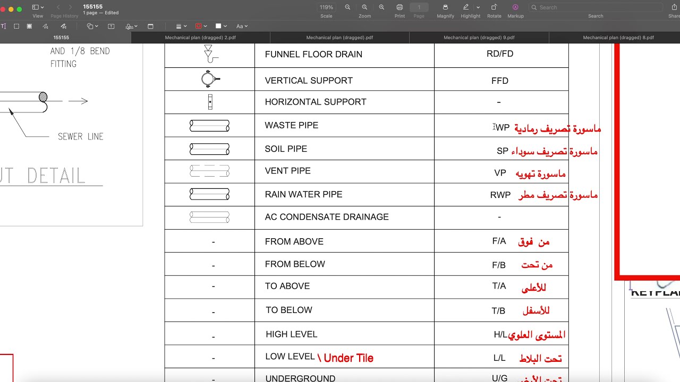The width and height of the screenshot is (680, 382).
Task: Zoom out of the page
Action: 347,7
